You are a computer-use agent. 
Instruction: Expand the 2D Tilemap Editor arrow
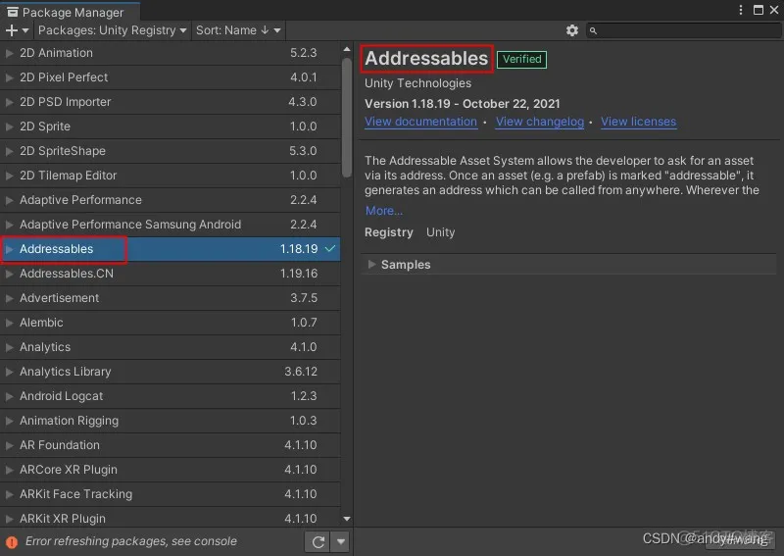(9, 176)
